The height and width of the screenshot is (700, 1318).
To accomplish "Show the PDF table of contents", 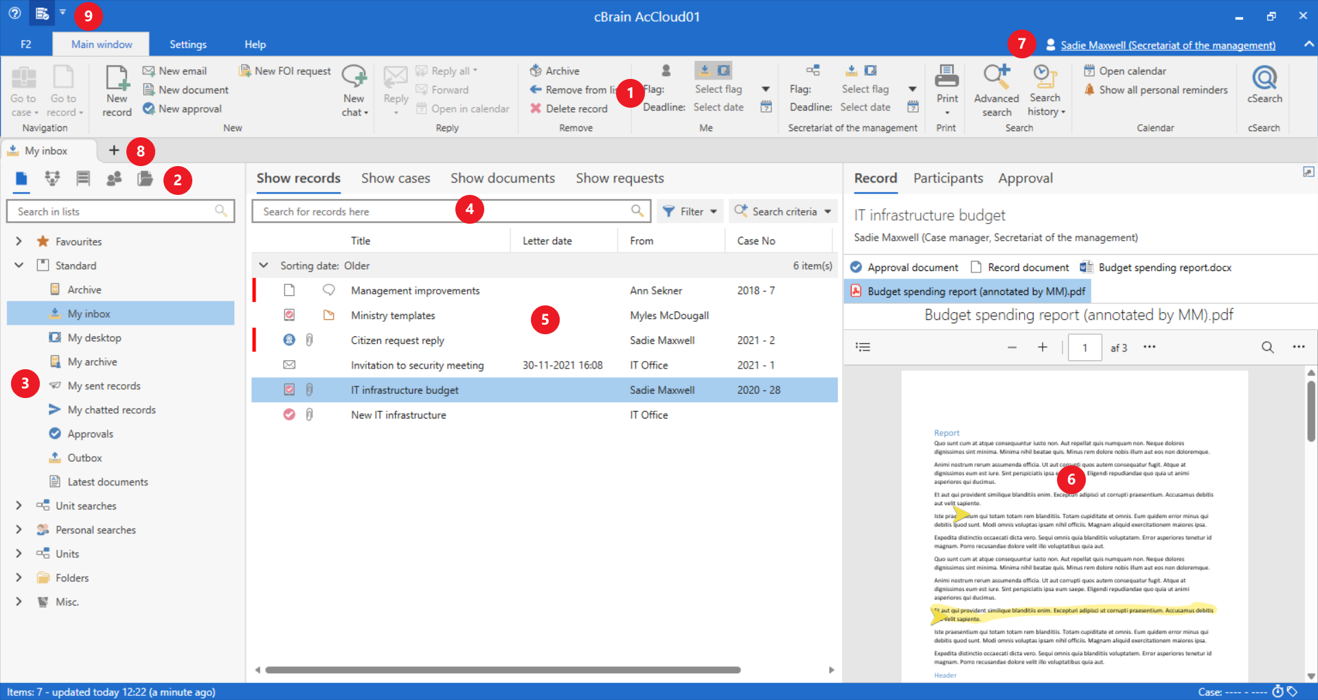I will (863, 347).
